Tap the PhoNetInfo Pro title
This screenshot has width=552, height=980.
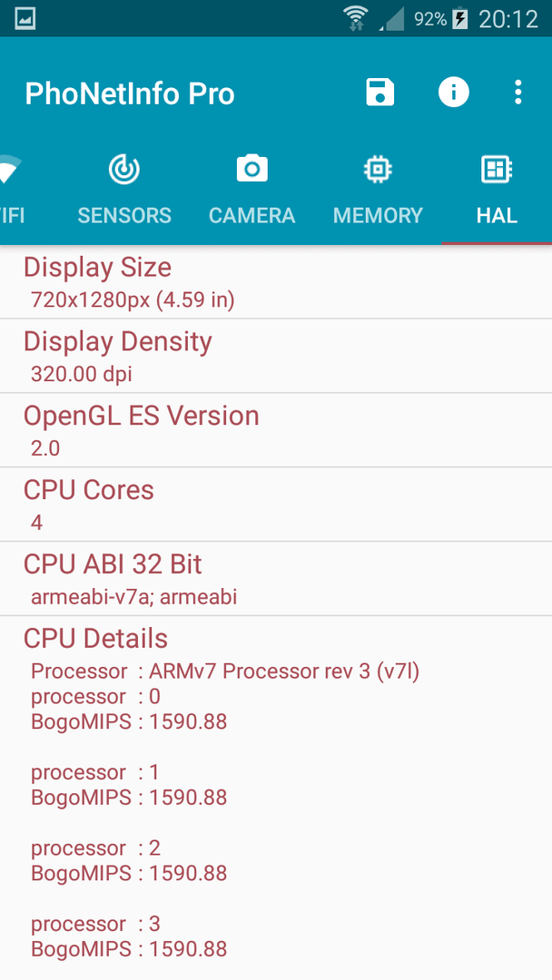click(x=130, y=93)
